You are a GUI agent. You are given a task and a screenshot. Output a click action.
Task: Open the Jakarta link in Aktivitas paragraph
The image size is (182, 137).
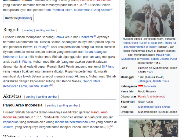pos(8,127)
